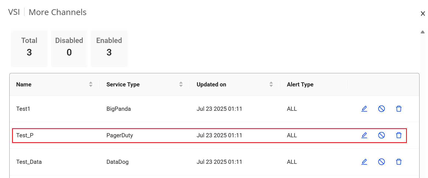428x178 pixels.
Task: Delete the Test_Data channel via trash icon
Action: click(399, 162)
